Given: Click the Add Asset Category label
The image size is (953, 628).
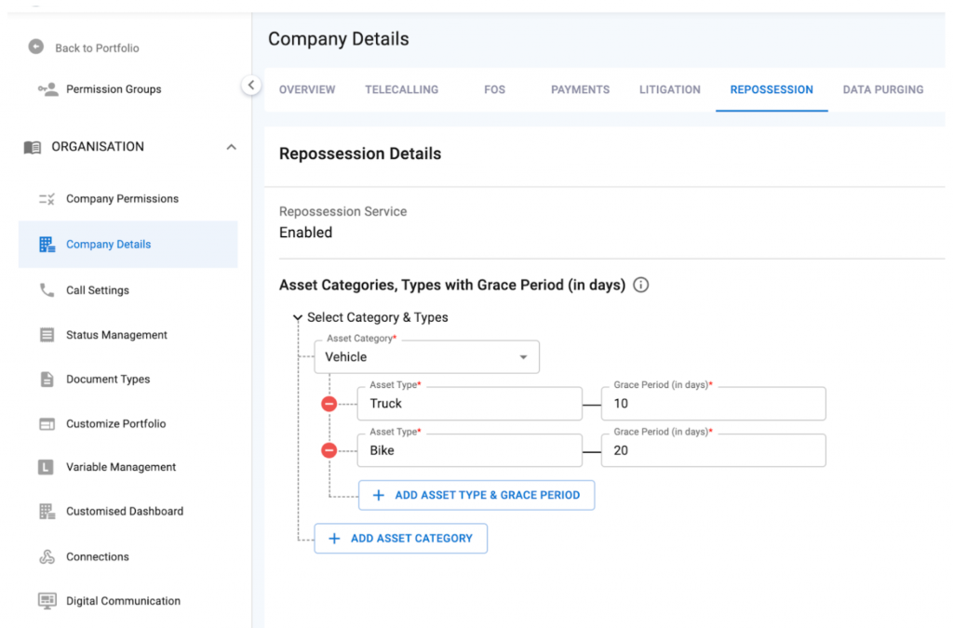Looking at the screenshot, I should point(411,539).
